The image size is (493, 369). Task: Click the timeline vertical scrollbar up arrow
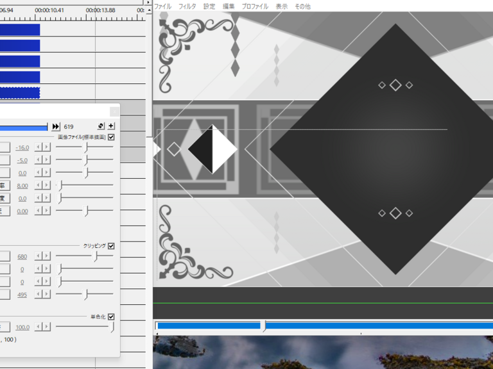[150, 10]
